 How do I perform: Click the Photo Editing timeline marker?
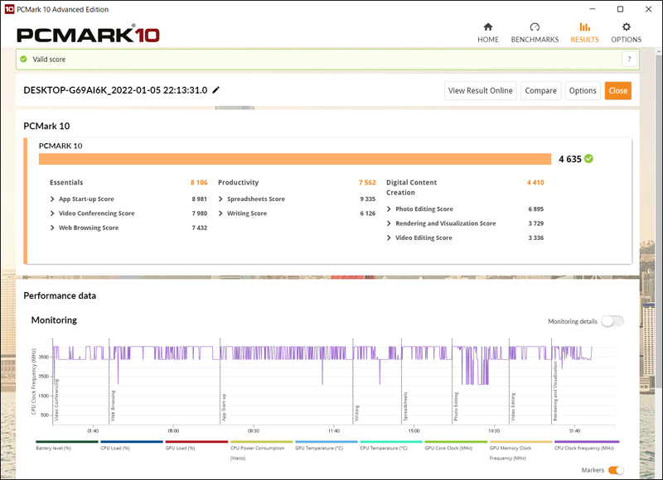[x=456, y=406]
